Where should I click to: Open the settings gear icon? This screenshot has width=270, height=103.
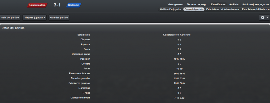pyautogui.click(x=263, y=18)
